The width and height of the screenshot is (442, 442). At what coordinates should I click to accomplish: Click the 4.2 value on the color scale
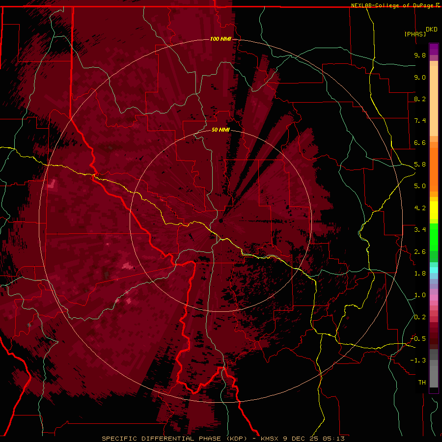[x=420, y=208]
